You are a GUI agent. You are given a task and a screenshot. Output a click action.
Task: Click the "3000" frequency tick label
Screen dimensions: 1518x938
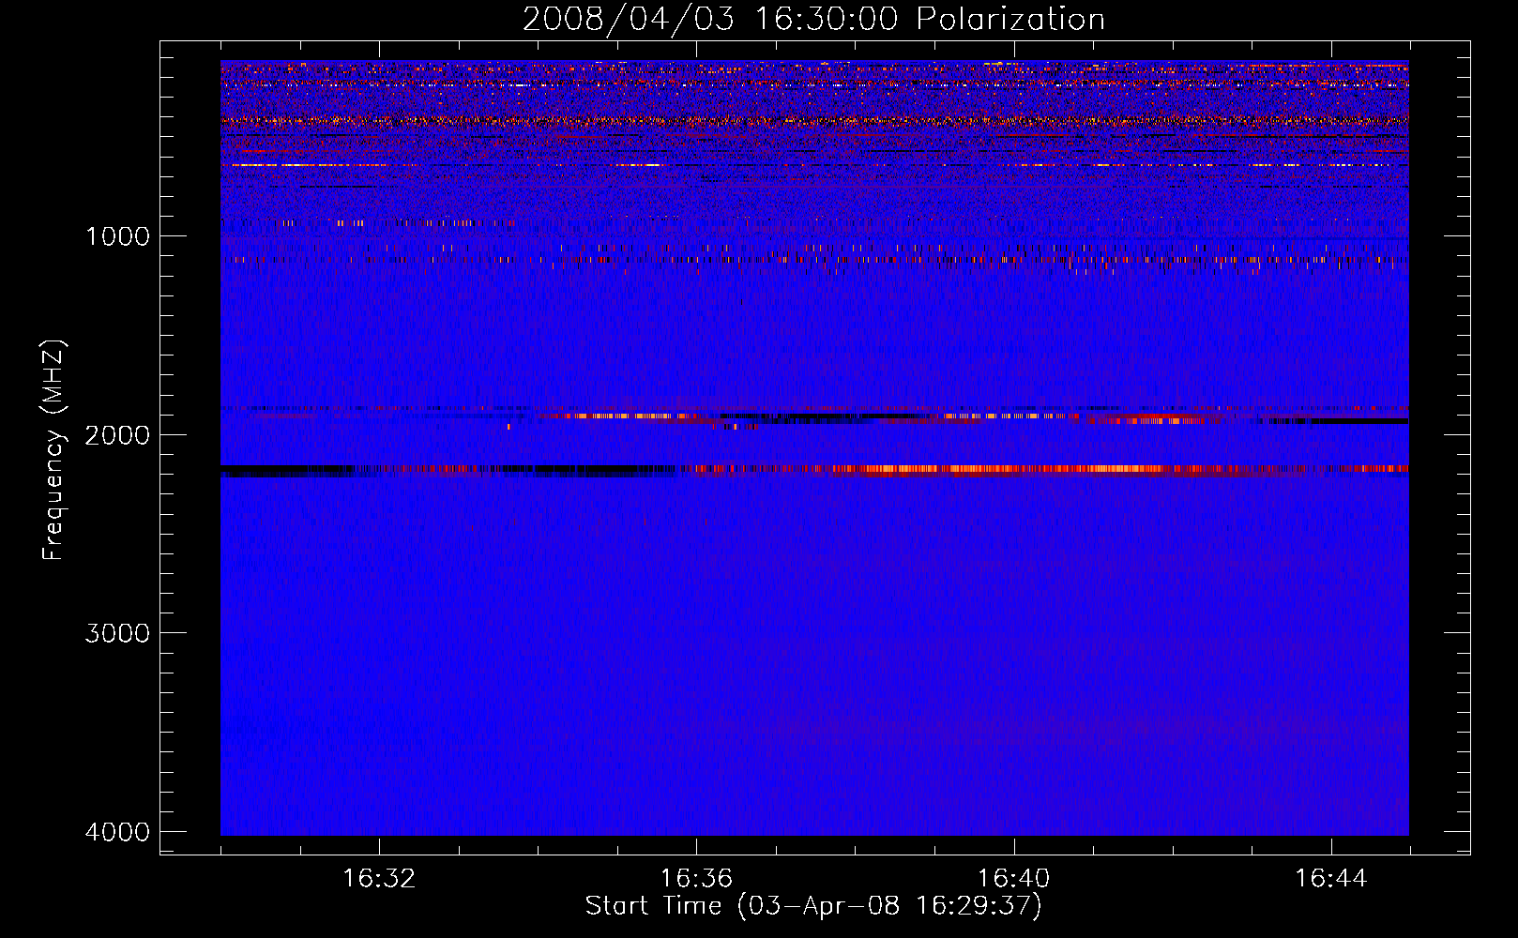[x=117, y=633]
